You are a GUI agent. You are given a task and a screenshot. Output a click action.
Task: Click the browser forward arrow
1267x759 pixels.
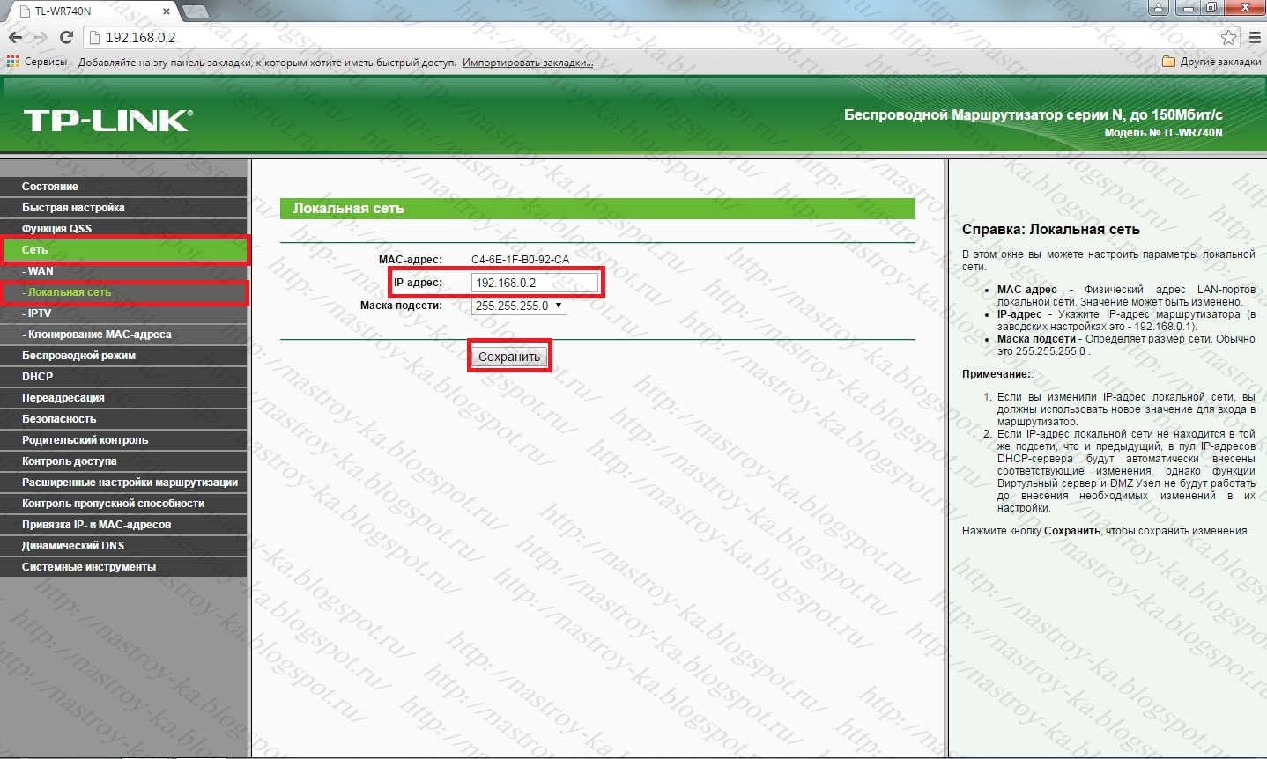40,38
